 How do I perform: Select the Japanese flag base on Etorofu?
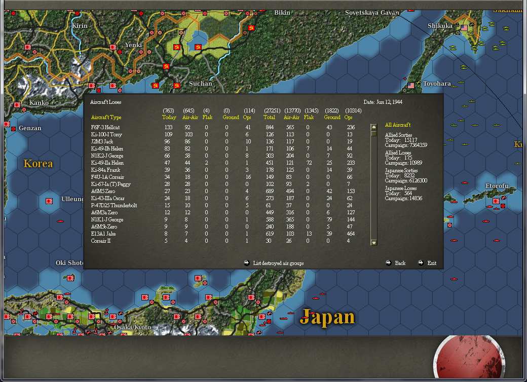coord(496,201)
